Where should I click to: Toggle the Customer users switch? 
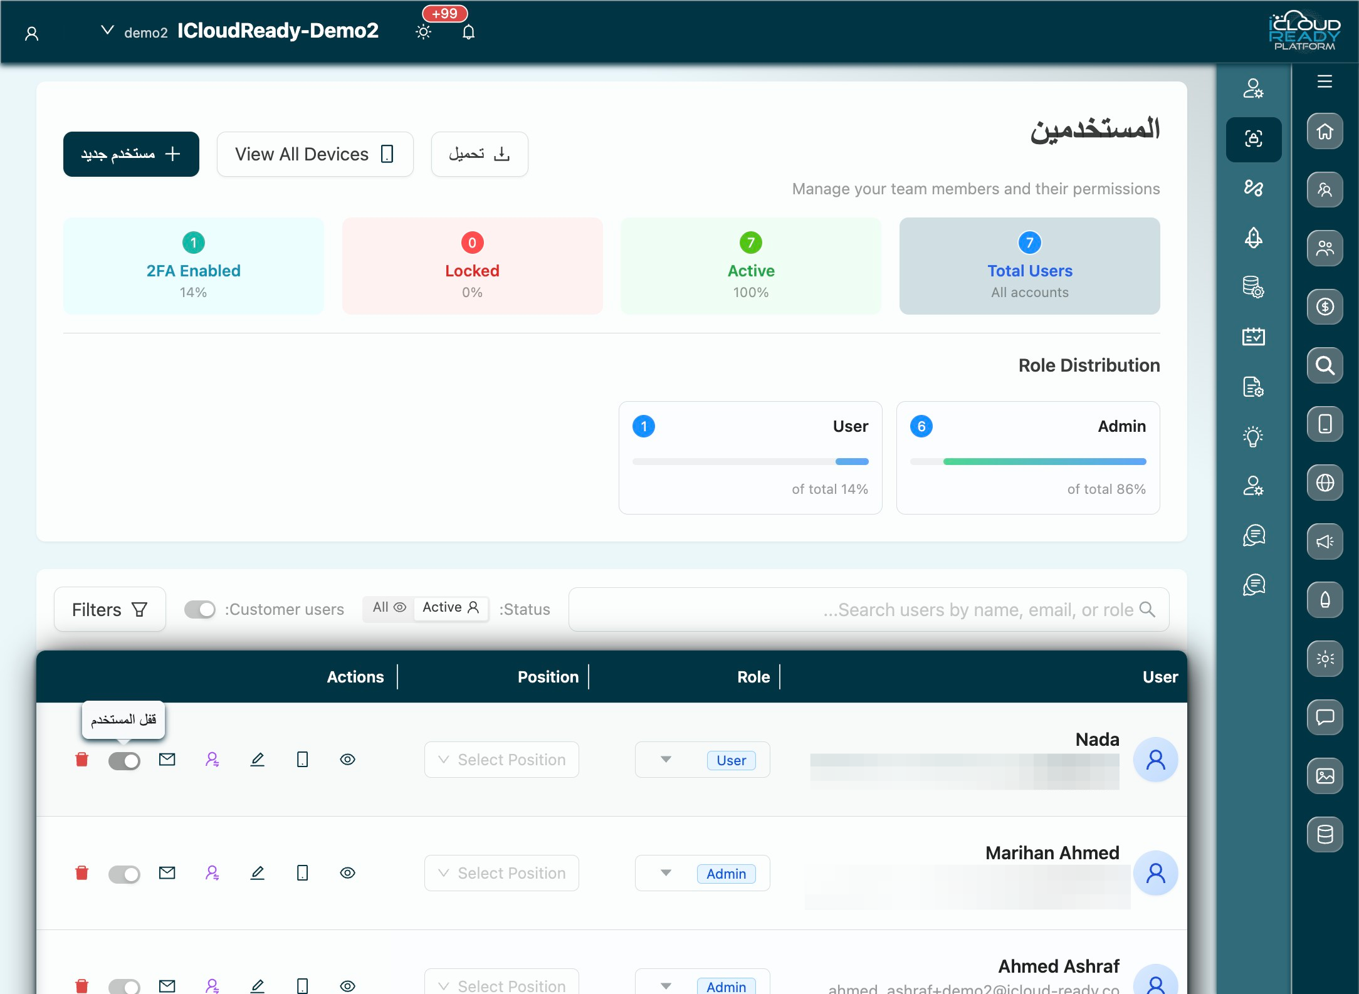click(199, 609)
